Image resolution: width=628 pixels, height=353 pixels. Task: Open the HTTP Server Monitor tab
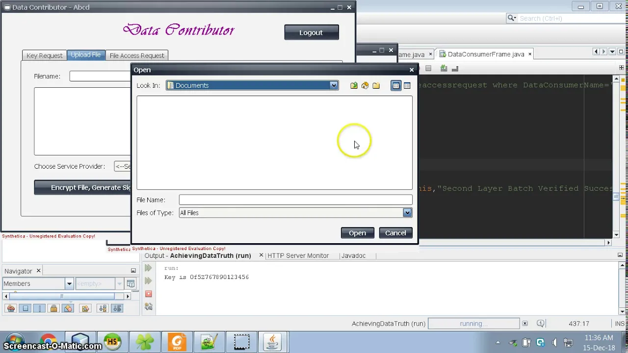(298, 255)
